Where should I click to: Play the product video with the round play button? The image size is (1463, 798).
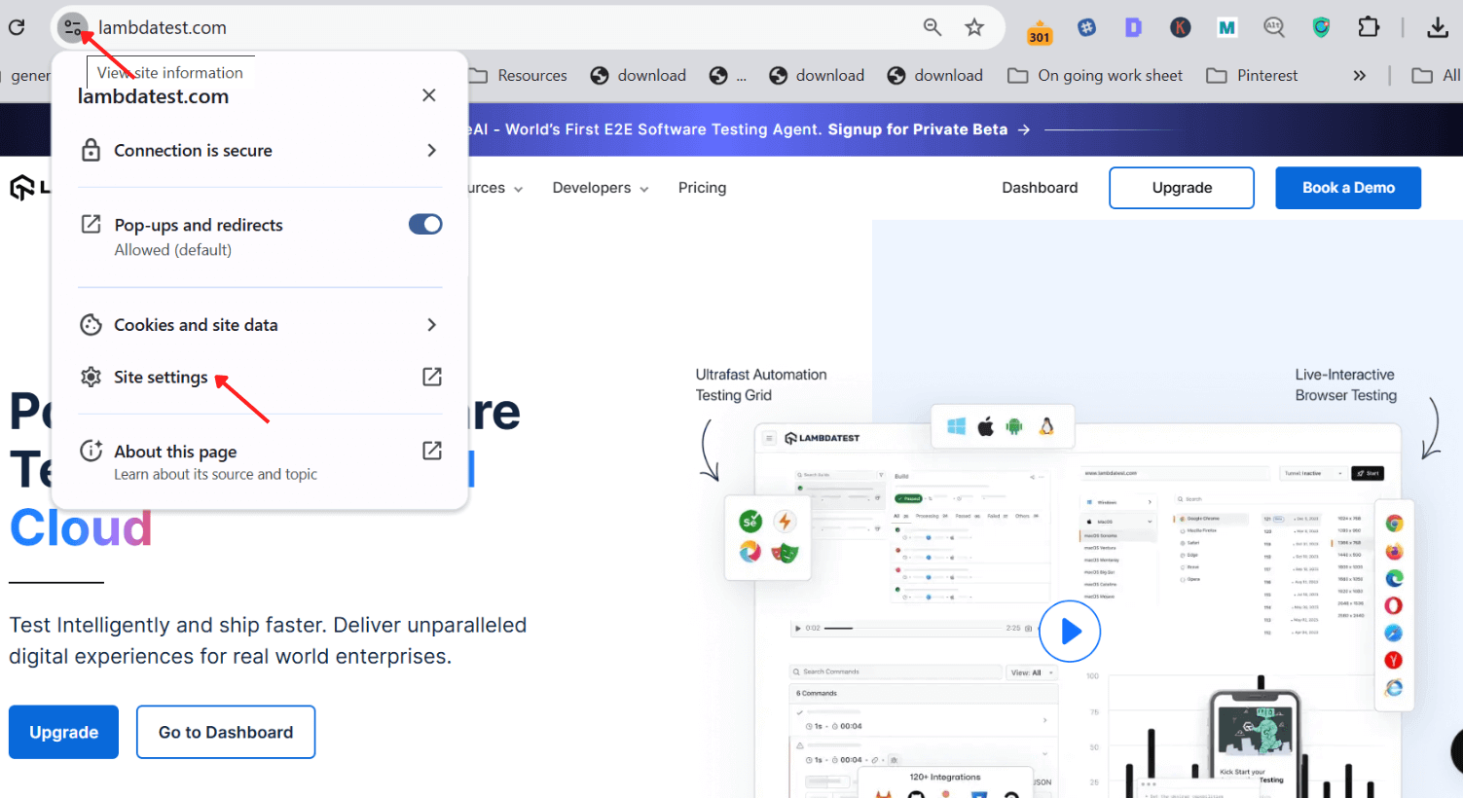click(x=1070, y=632)
